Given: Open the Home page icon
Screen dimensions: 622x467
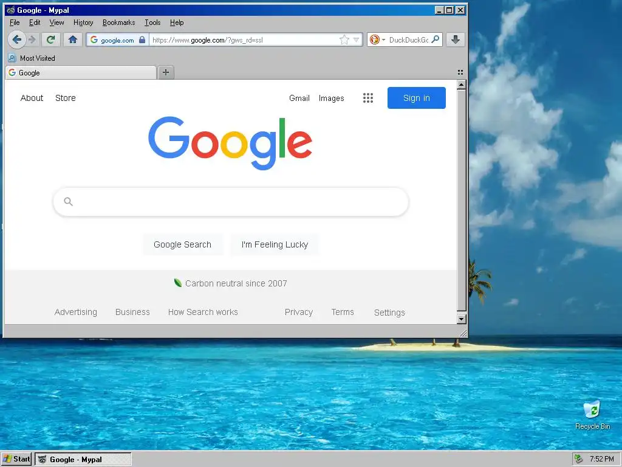Looking at the screenshot, I should pyautogui.click(x=73, y=40).
